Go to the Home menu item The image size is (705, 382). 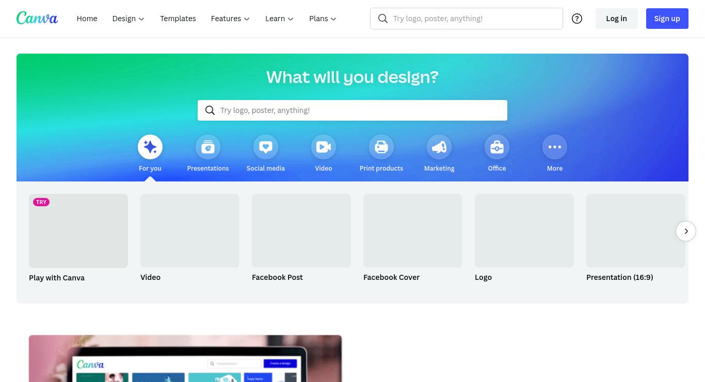pyautogui.click(x=87, y=19)
